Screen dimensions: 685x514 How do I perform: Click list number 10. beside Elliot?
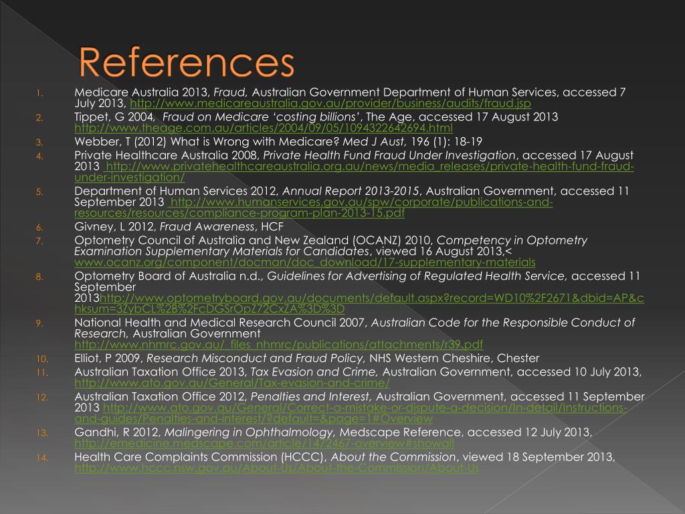point(42,359)
